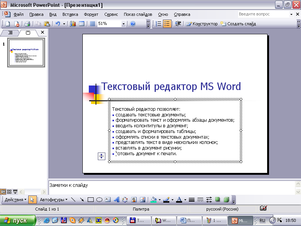Select the Rectangle drawing tool
The width and height of the screenshot is (301, 226).
(x=91, y=200)
